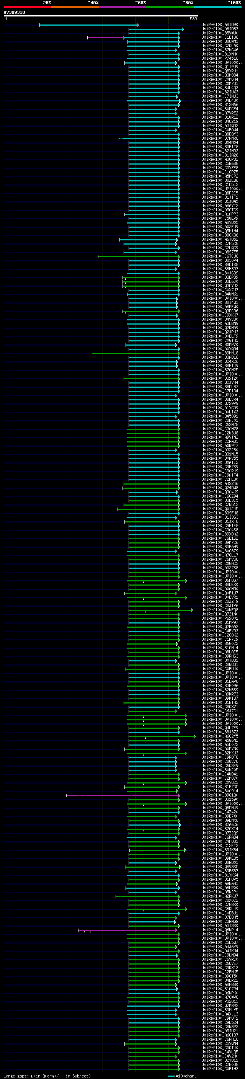Click the UniRef100_Q8CWM1 label

pyautogui.click(x=220, y=41)
